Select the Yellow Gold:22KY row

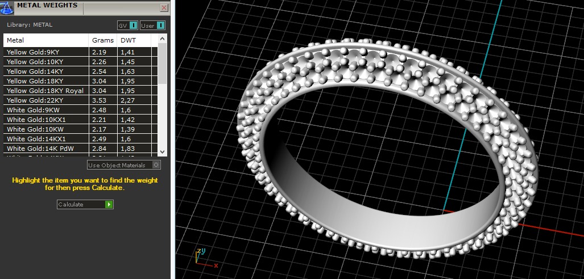[80, 100]
